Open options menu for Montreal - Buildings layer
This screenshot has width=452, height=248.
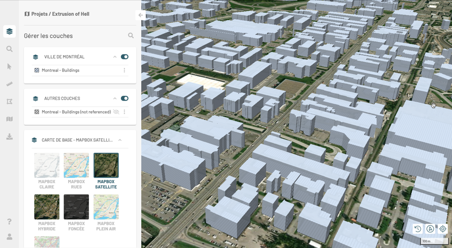(x=124, y=70)
